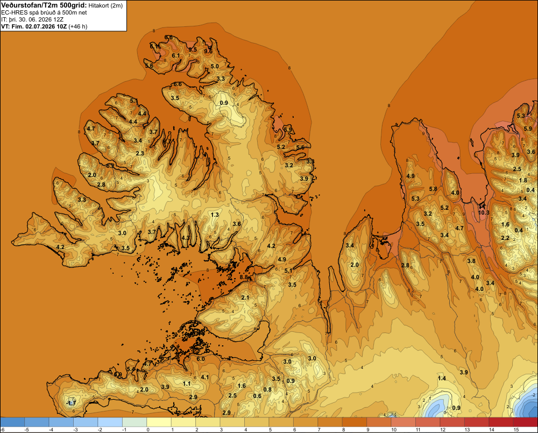
Task: Select the 1.4 temperature value
Action: [x=442, y=378]
